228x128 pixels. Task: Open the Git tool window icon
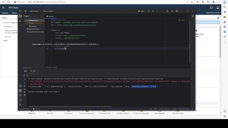click(20, 105)
